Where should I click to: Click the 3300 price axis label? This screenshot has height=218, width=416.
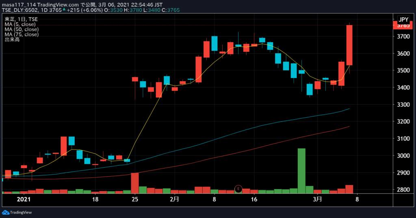pos(403,105)
